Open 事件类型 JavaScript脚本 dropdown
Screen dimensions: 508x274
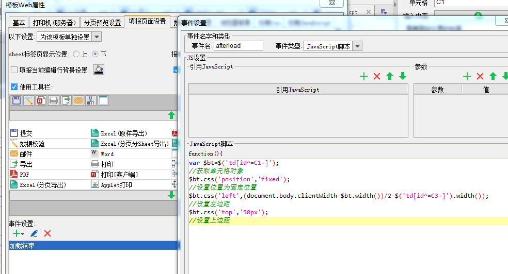[x=357, y=46]
